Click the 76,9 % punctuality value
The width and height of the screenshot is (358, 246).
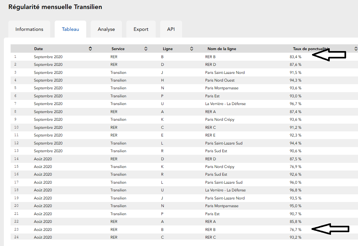click(x=296, y=167)
